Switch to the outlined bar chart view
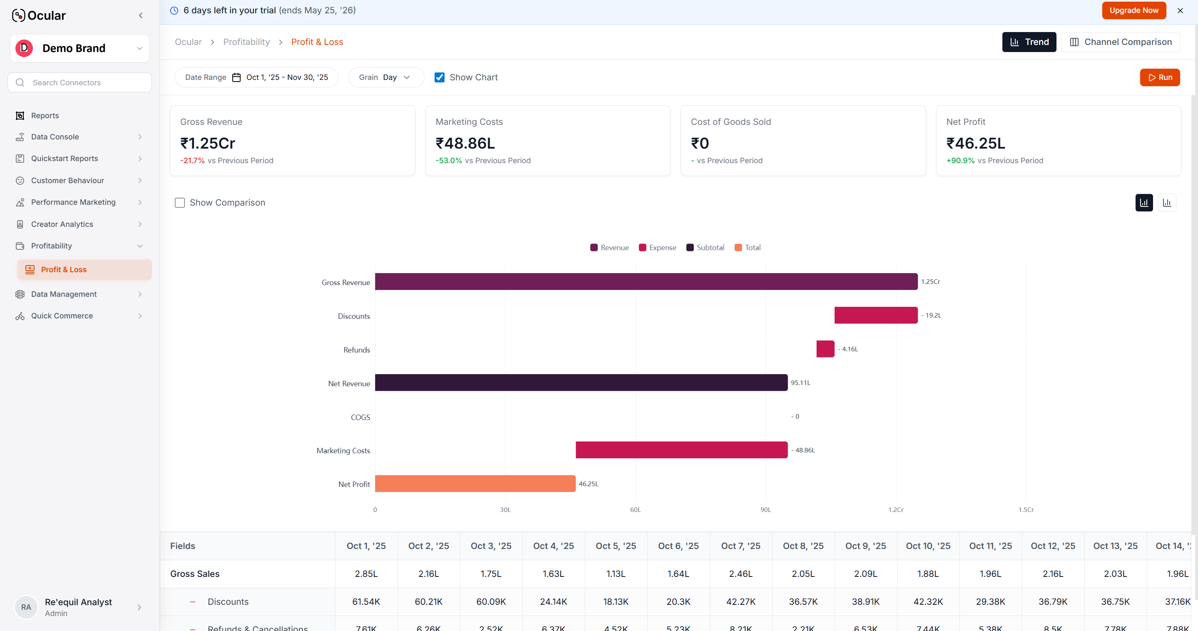 (1167, 203)
